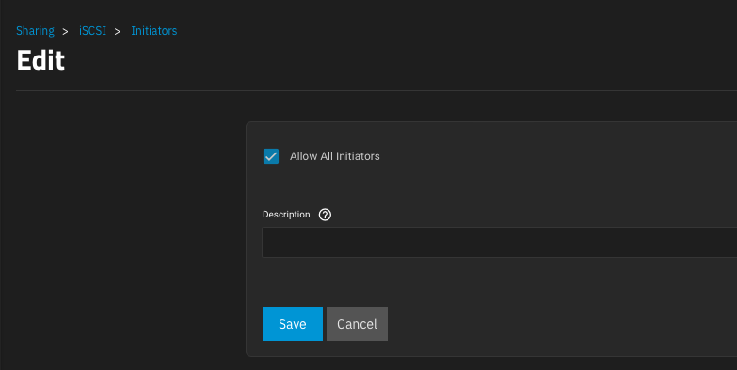Click the white checkmark in blue box

point(271,156)
